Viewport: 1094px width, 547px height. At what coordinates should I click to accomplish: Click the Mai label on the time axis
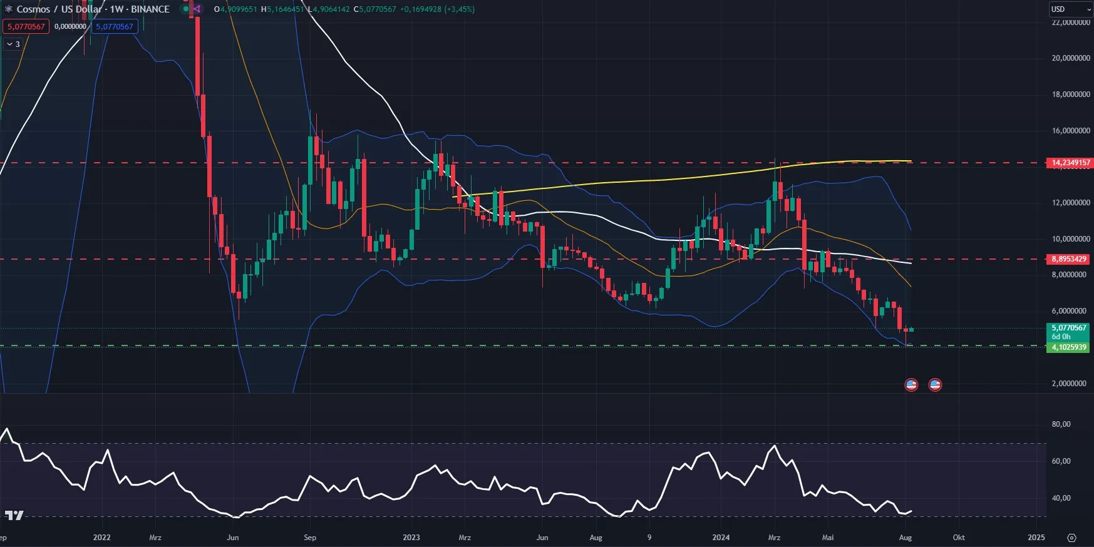(x=828, y=538)
